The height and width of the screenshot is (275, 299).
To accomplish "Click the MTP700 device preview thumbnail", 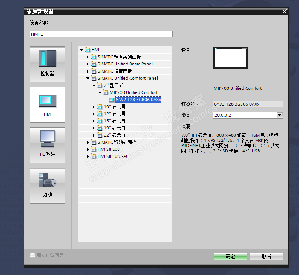I will coord(231,58).
